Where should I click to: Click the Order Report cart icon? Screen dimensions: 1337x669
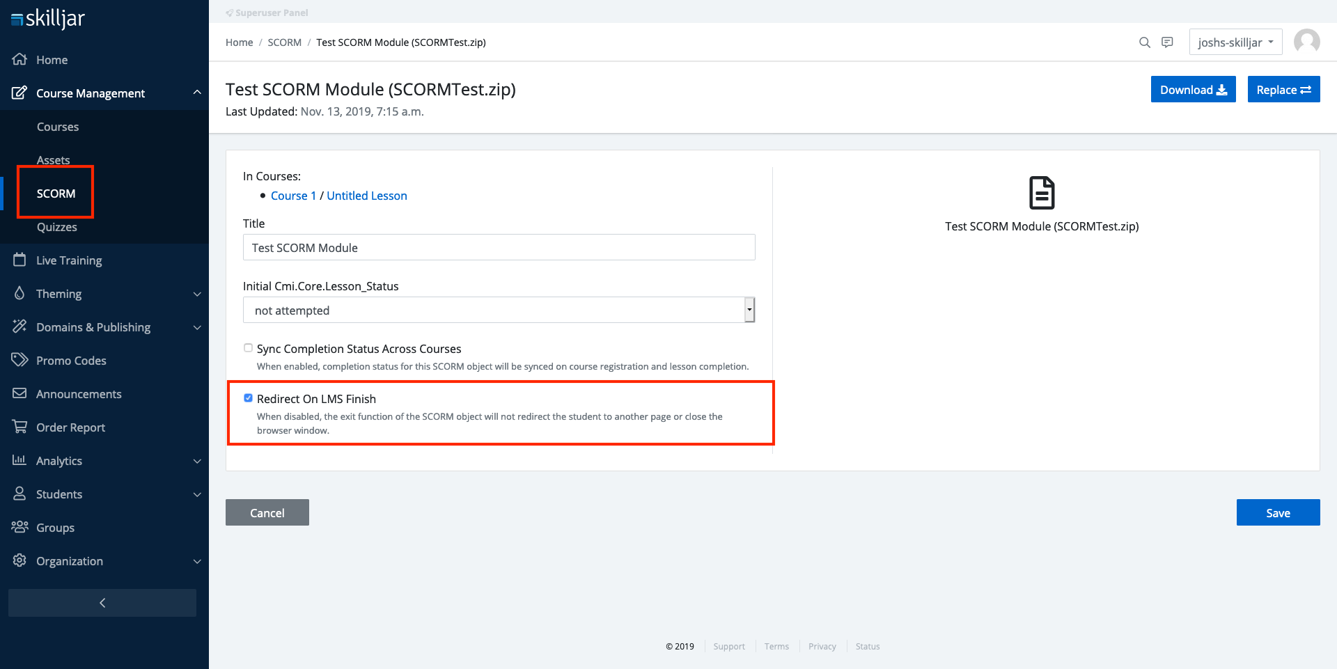19,427
